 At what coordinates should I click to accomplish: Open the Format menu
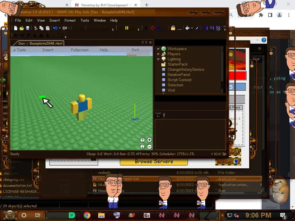[70, 20]
